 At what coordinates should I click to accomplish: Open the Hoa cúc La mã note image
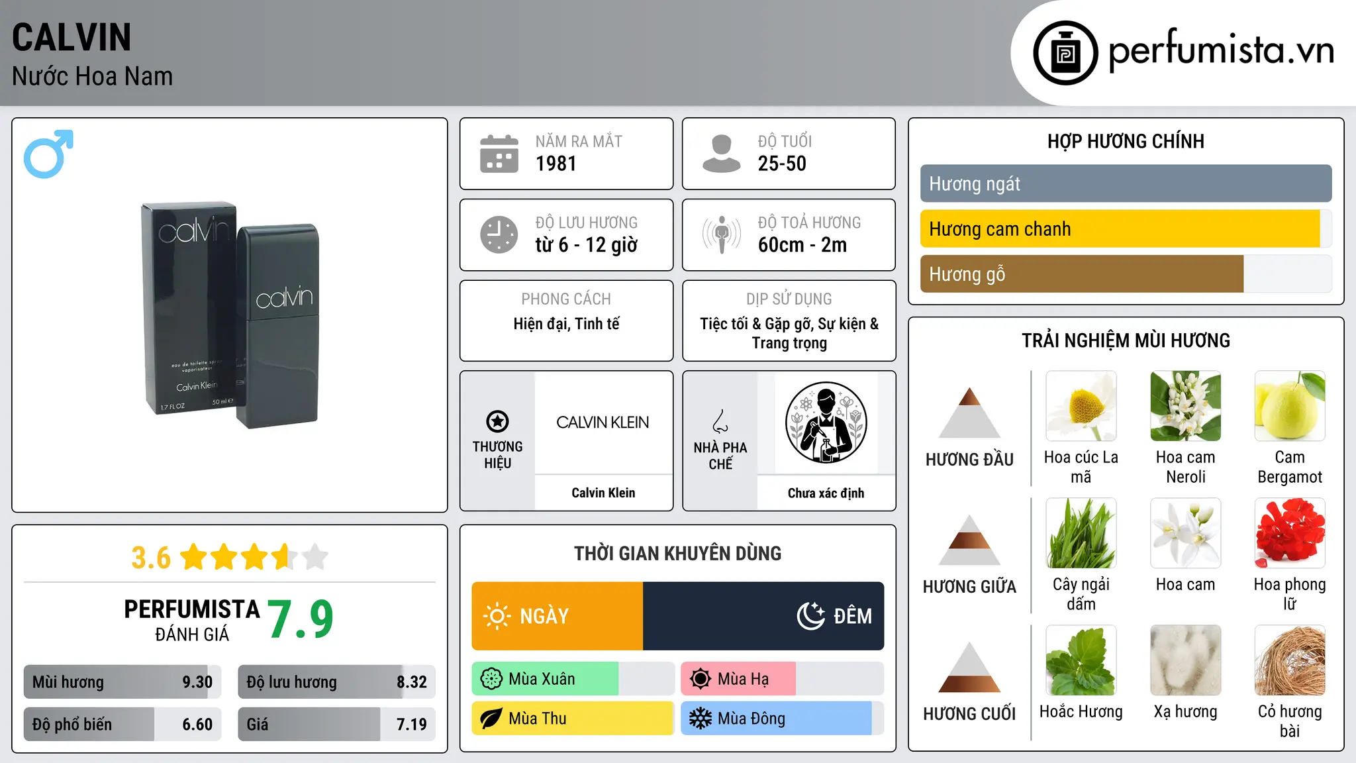click(x=1081, y=406)
